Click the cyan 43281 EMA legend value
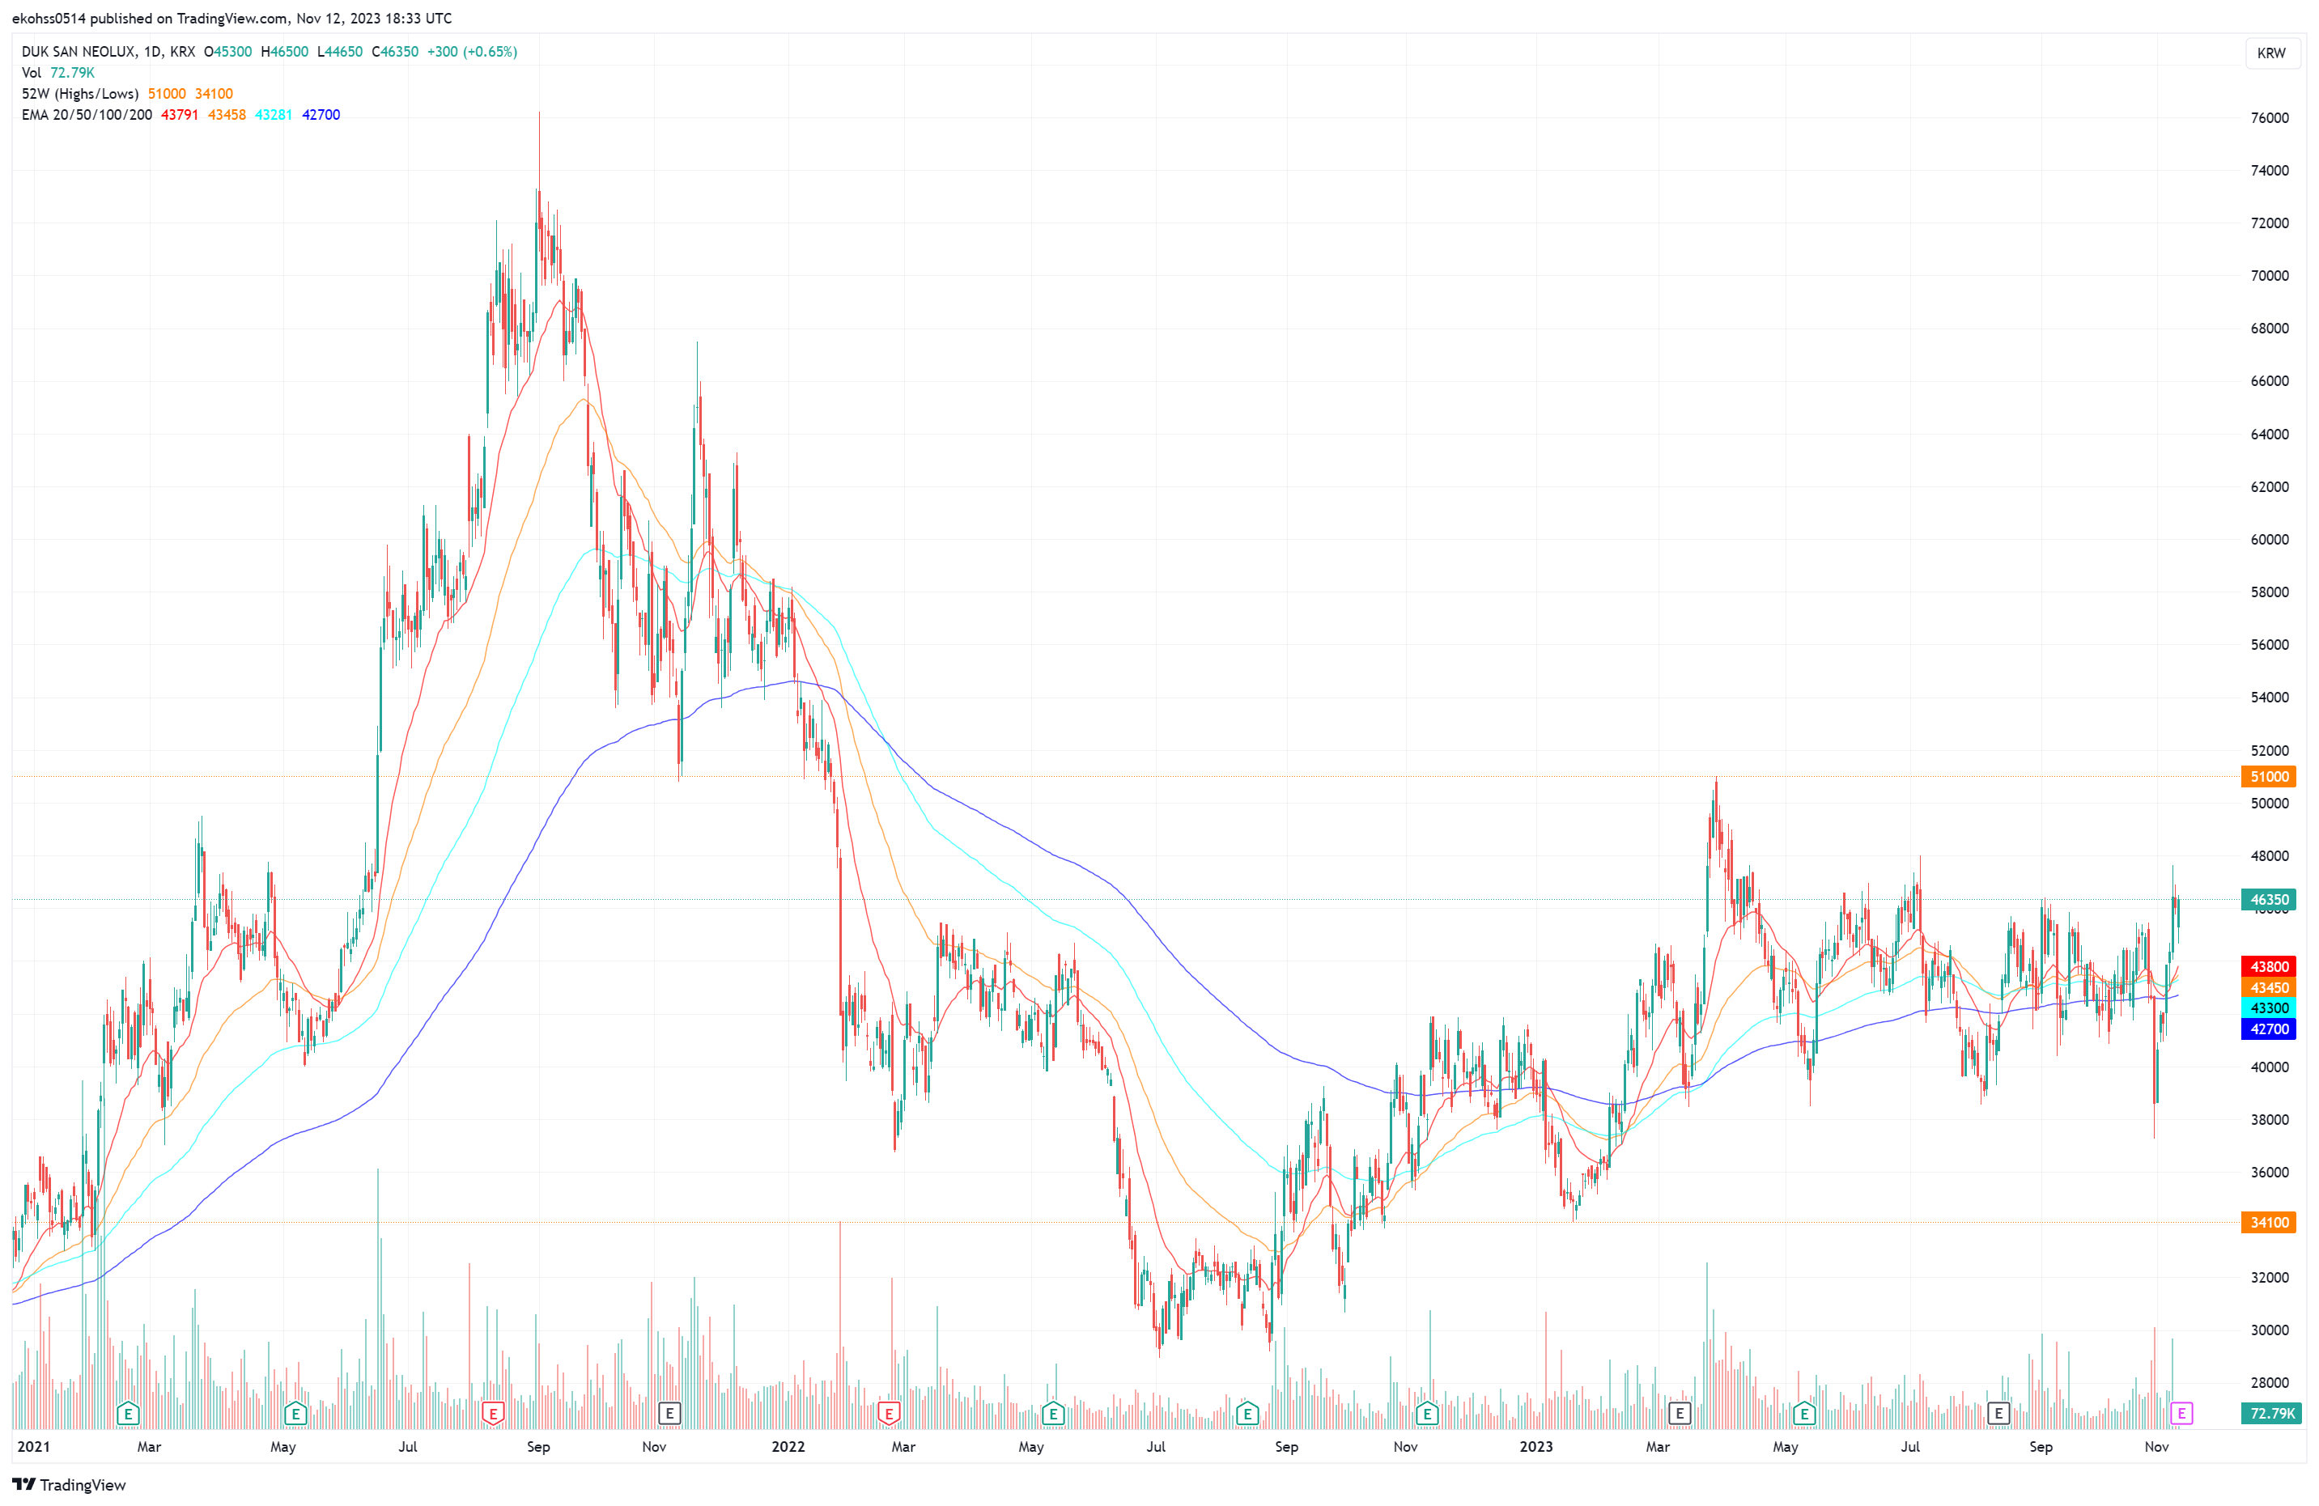 [274, 115]
